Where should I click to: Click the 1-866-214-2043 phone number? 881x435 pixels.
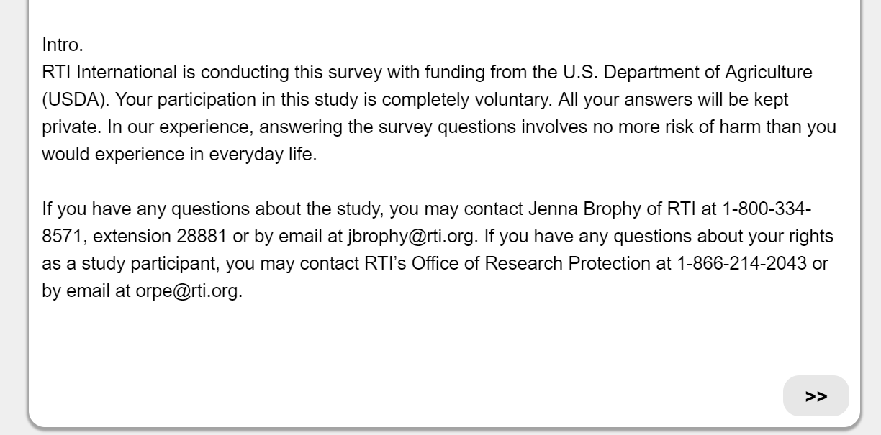[741, 264]
